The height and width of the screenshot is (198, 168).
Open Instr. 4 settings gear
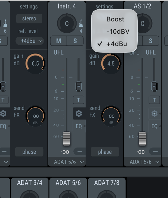[x=79, y=114]
